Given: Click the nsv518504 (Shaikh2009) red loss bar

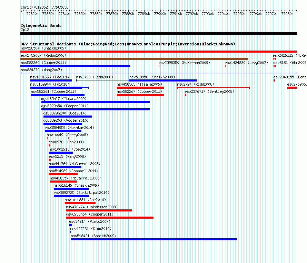Looking at the screenshot, I should click(x=159, y=52).
